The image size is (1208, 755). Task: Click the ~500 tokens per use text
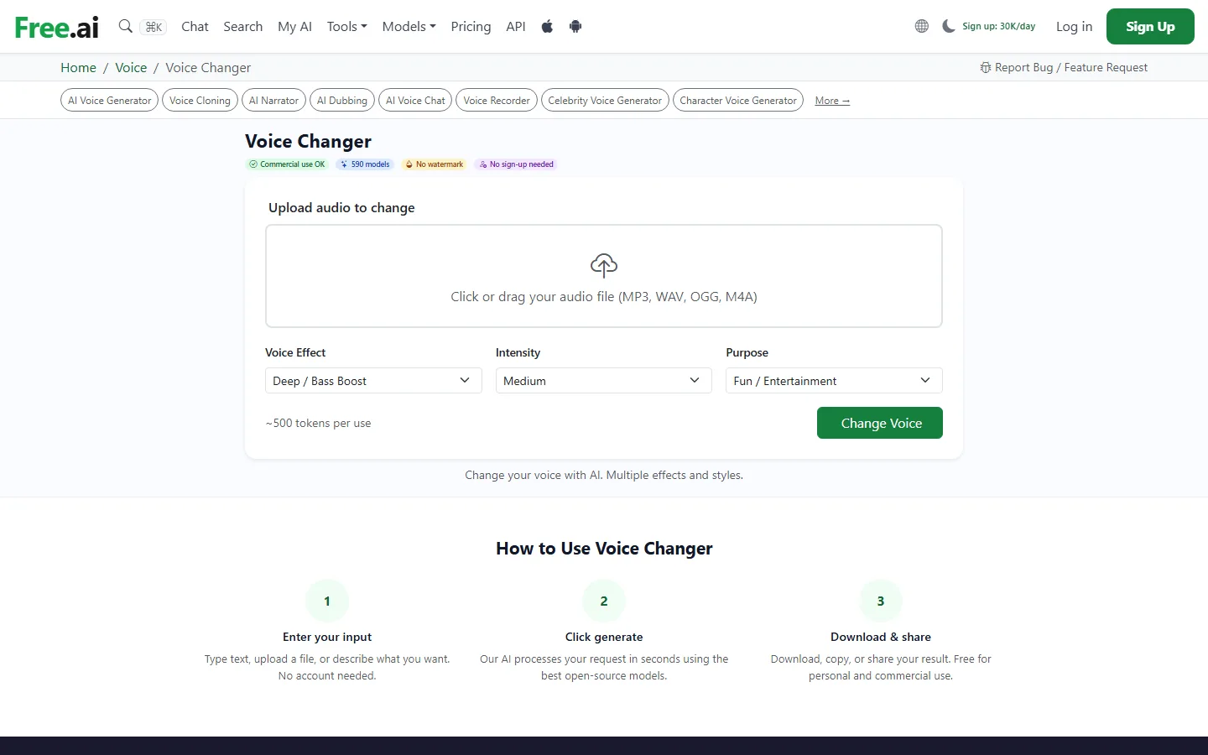click(318, 423)
